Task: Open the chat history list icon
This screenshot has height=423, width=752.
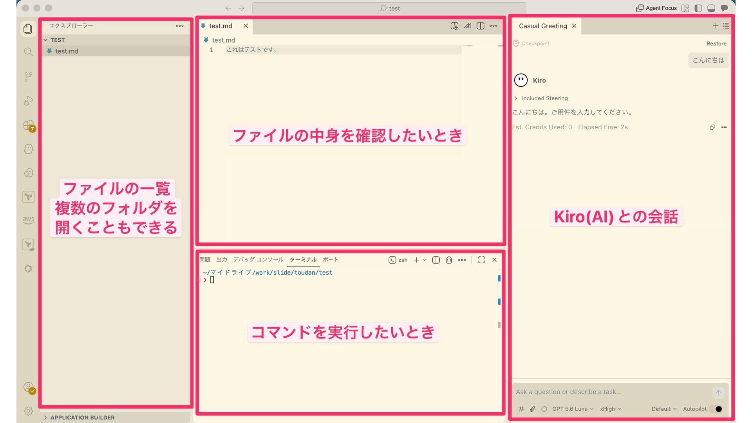Action: pyautogui.click(x=726, y=26)
